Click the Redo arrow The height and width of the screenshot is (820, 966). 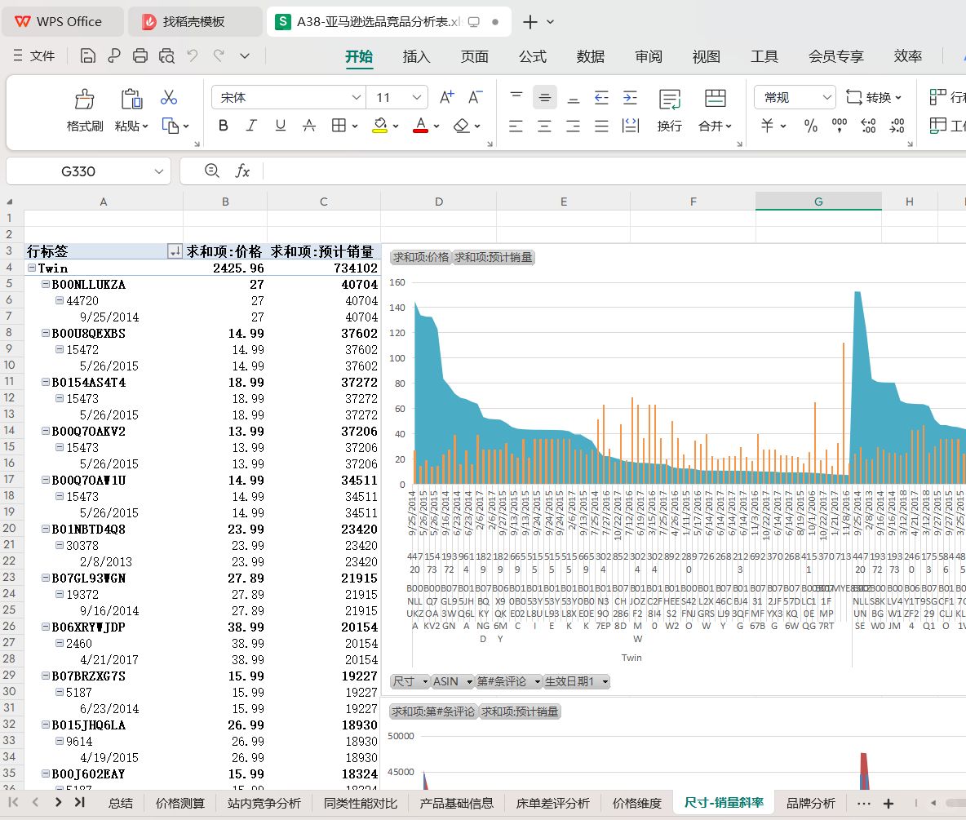219,56
